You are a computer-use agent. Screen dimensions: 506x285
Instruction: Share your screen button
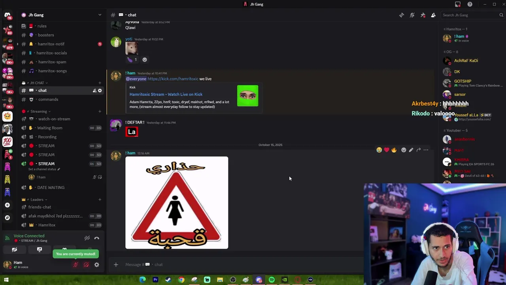tap(40, 250)
